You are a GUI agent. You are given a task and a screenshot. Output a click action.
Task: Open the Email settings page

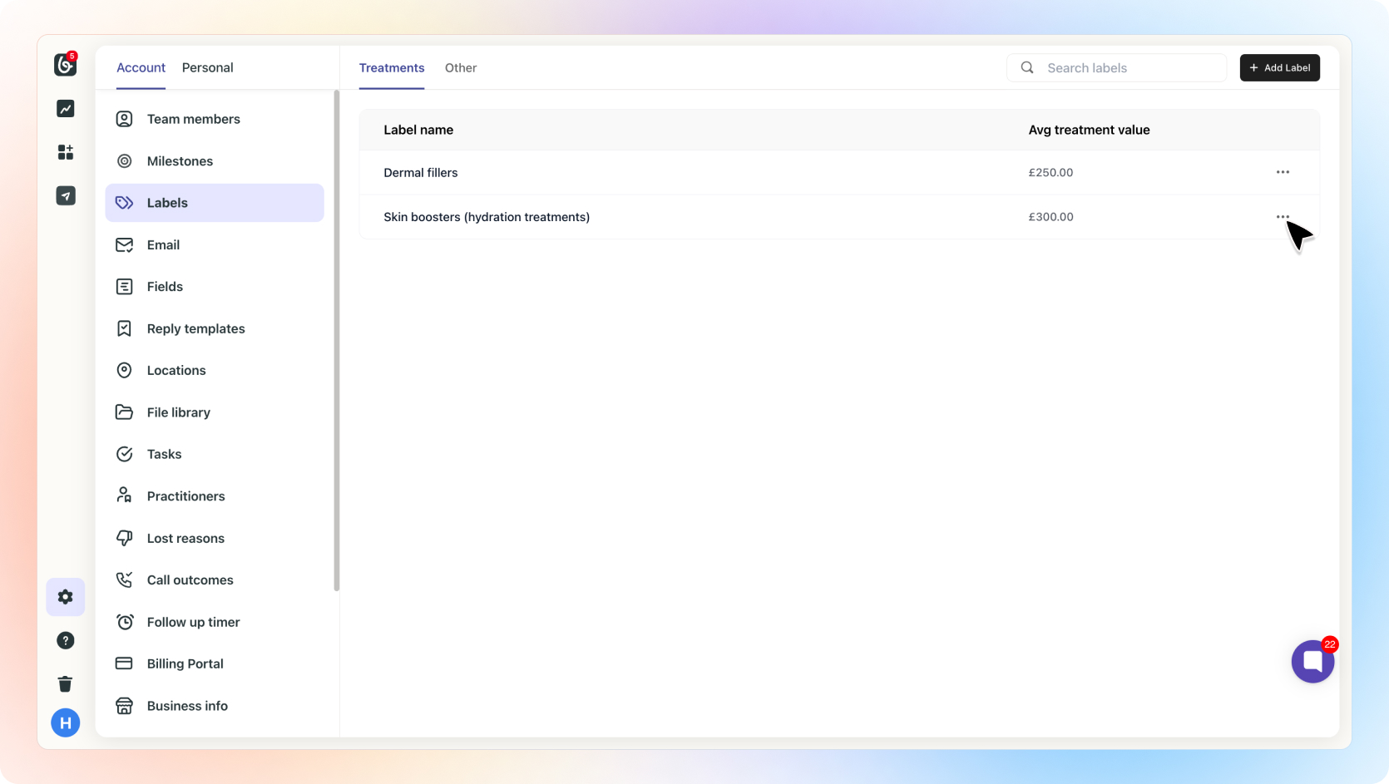pyautogui.click(x=215, y=245)
